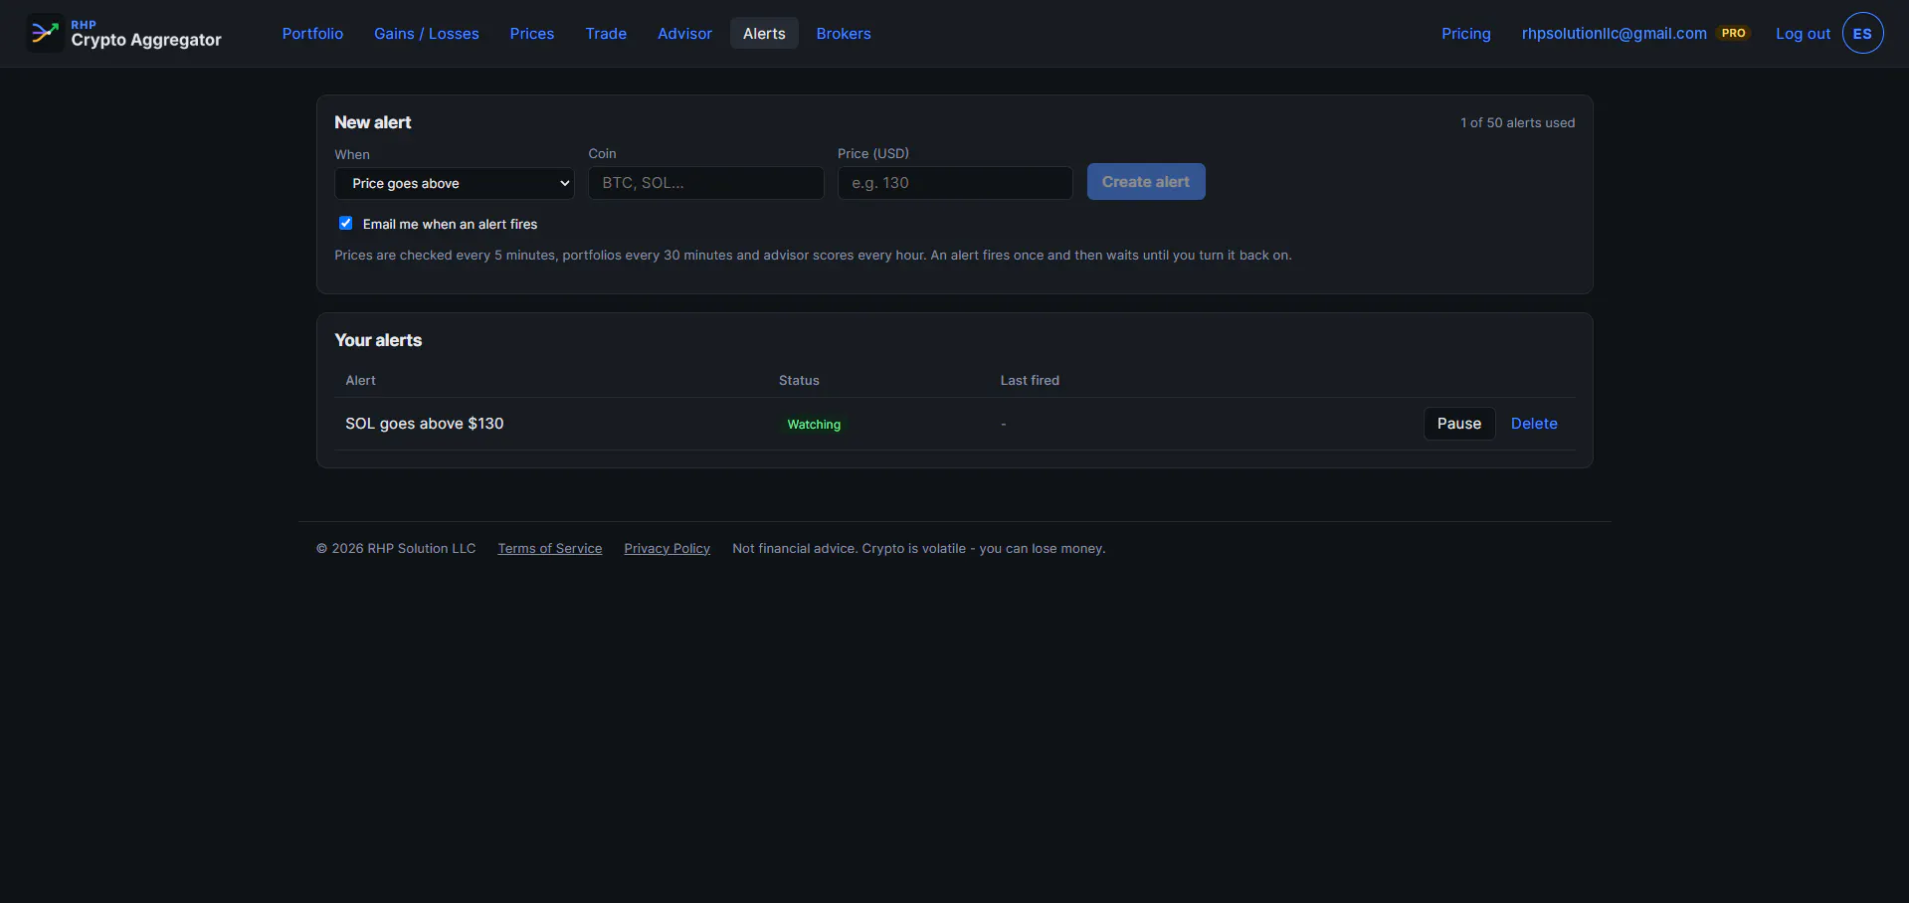This screenshot has width=1909, height=903.
Task: Open the Privacy Policy link
Action: pyautogui.click(x=667, y=548)
